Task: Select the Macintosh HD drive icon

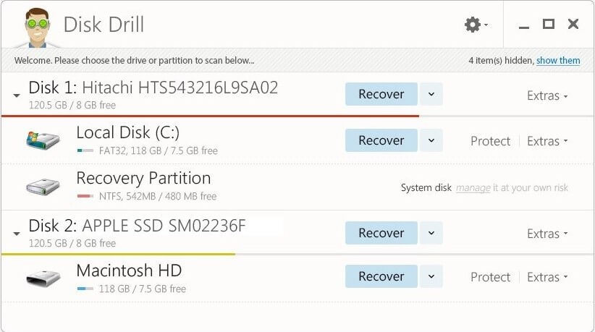Action: pos(43,278)
